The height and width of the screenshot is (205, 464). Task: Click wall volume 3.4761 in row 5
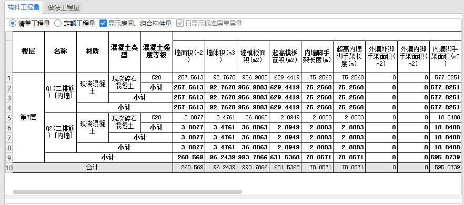220,118
